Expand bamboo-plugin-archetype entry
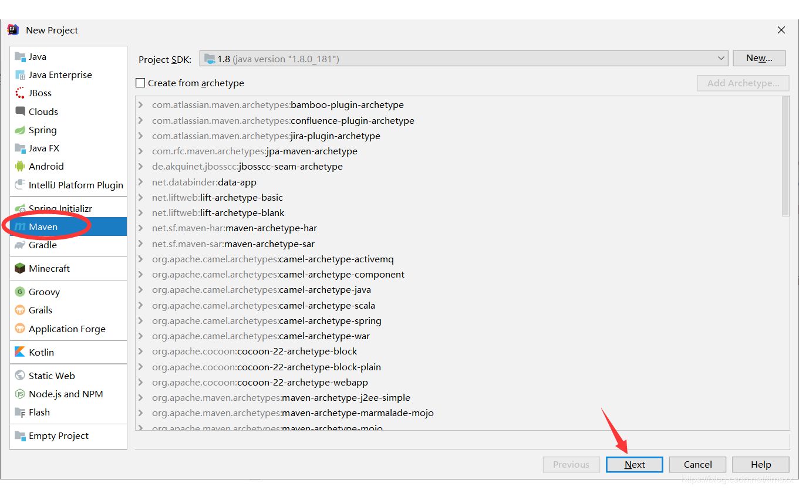The height and width of the screenshot is (490, 799). click(141, 105)
